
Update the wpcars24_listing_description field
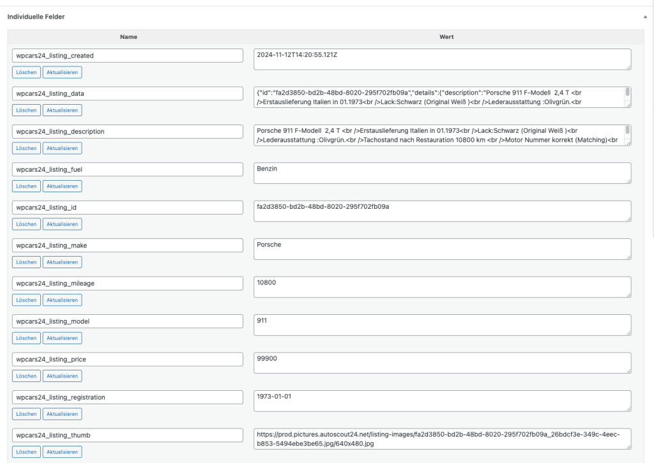click(x=62, y=148)
